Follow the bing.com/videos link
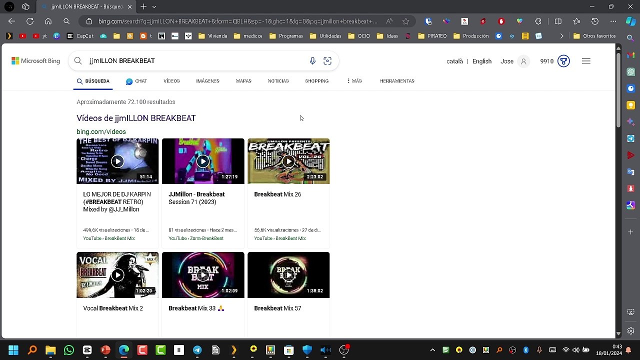The image size is (640, 360). [x=101, y=131]
